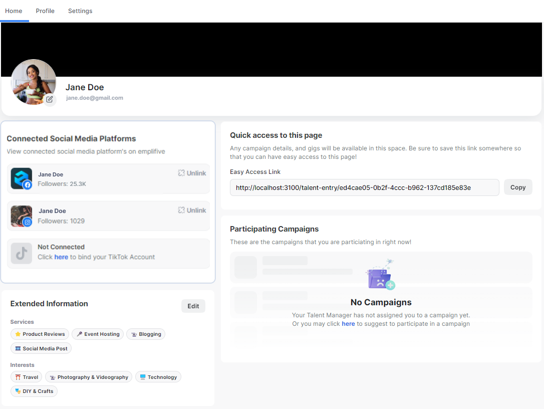
Task: Click the No Campaigns folder illustration
Action: coord(381,276)
